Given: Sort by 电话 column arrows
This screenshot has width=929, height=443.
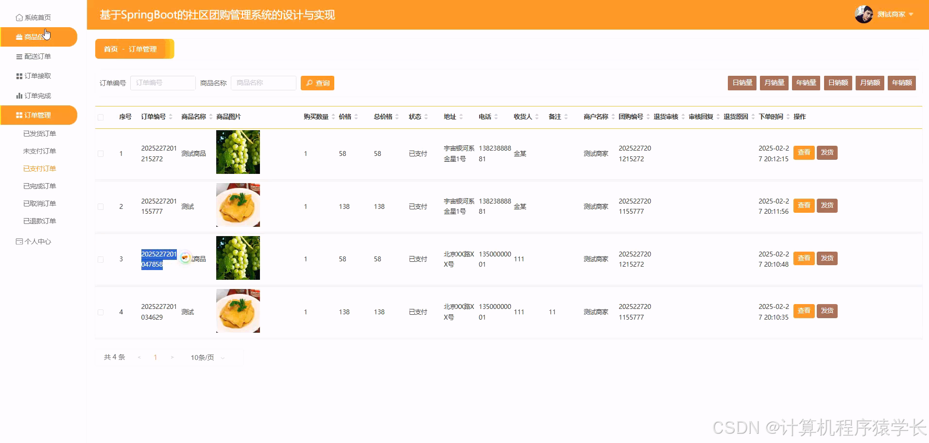Looking at the screenshot, I should (x=496, y=117).
